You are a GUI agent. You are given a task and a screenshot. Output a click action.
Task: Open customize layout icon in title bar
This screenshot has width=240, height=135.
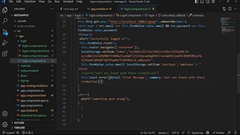(x=213, y=1)
